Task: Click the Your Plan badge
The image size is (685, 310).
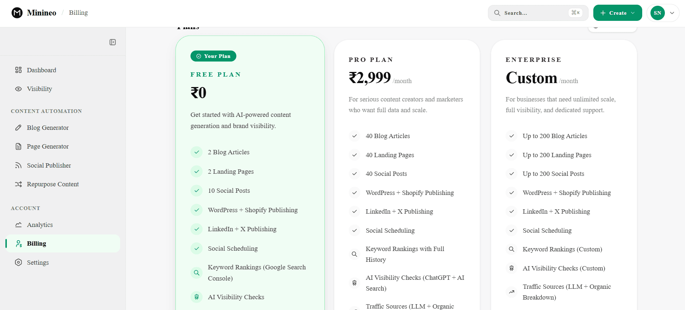Action: (213, 56)
